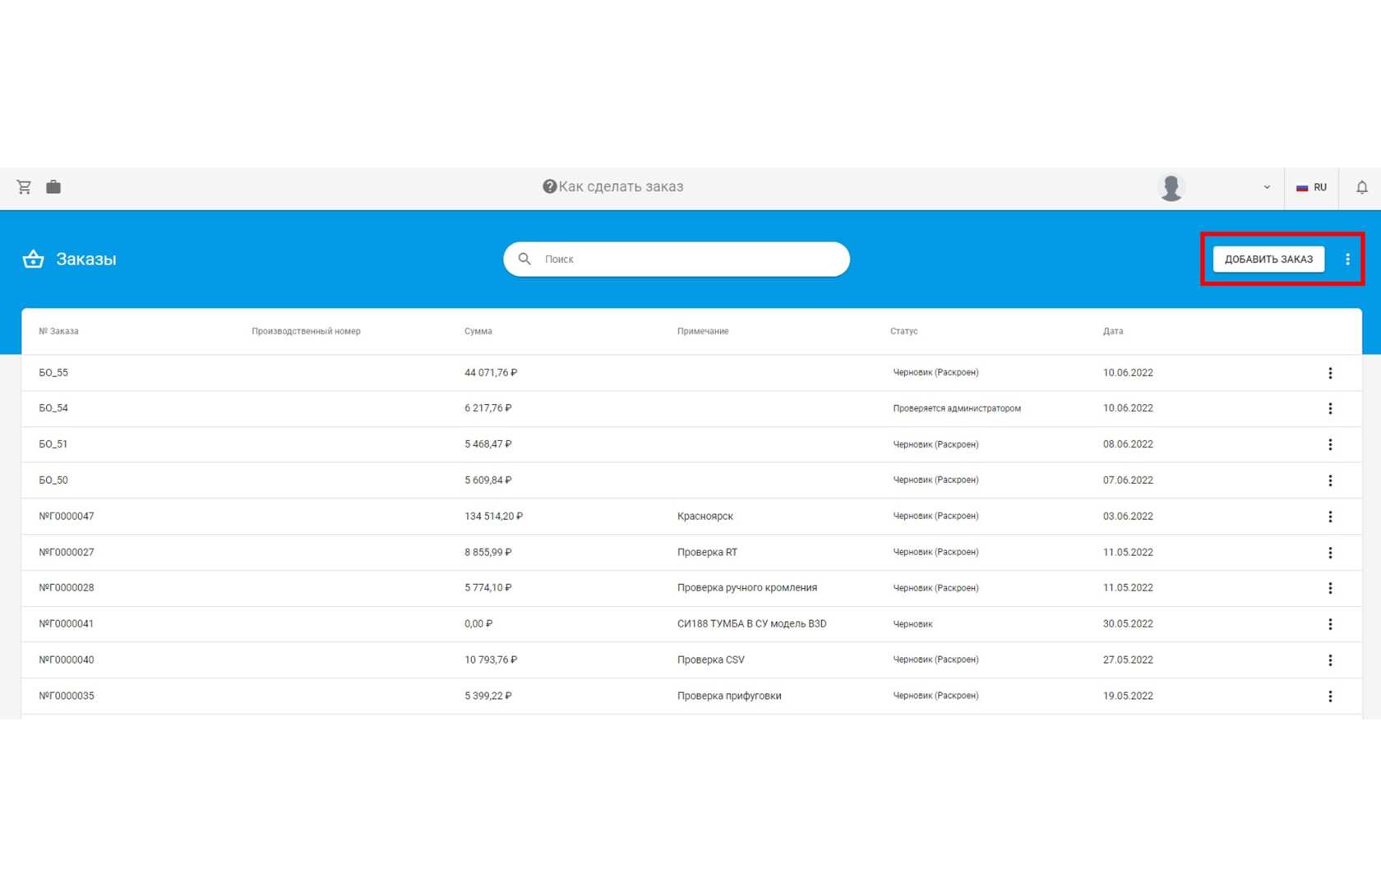Open the user avatar profile
1381x887 pixels.
1171,187
